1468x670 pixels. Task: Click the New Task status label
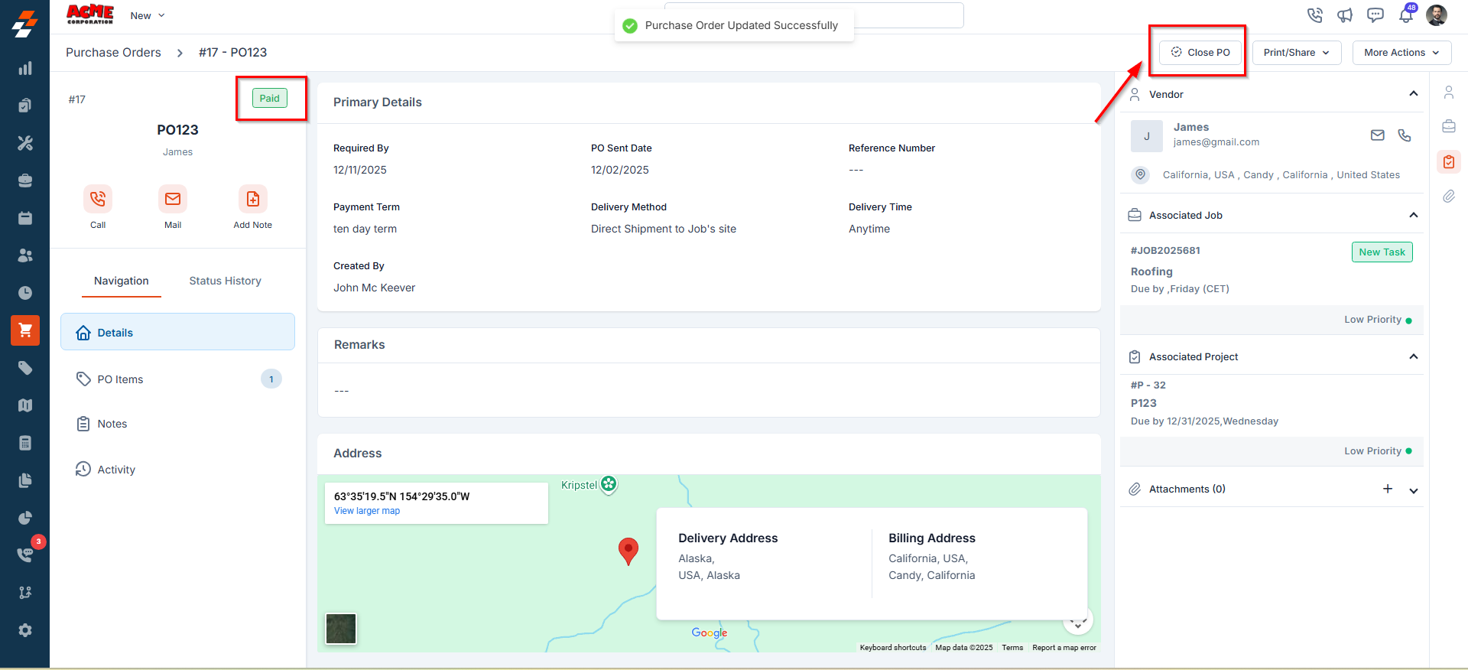[1382, 252]
